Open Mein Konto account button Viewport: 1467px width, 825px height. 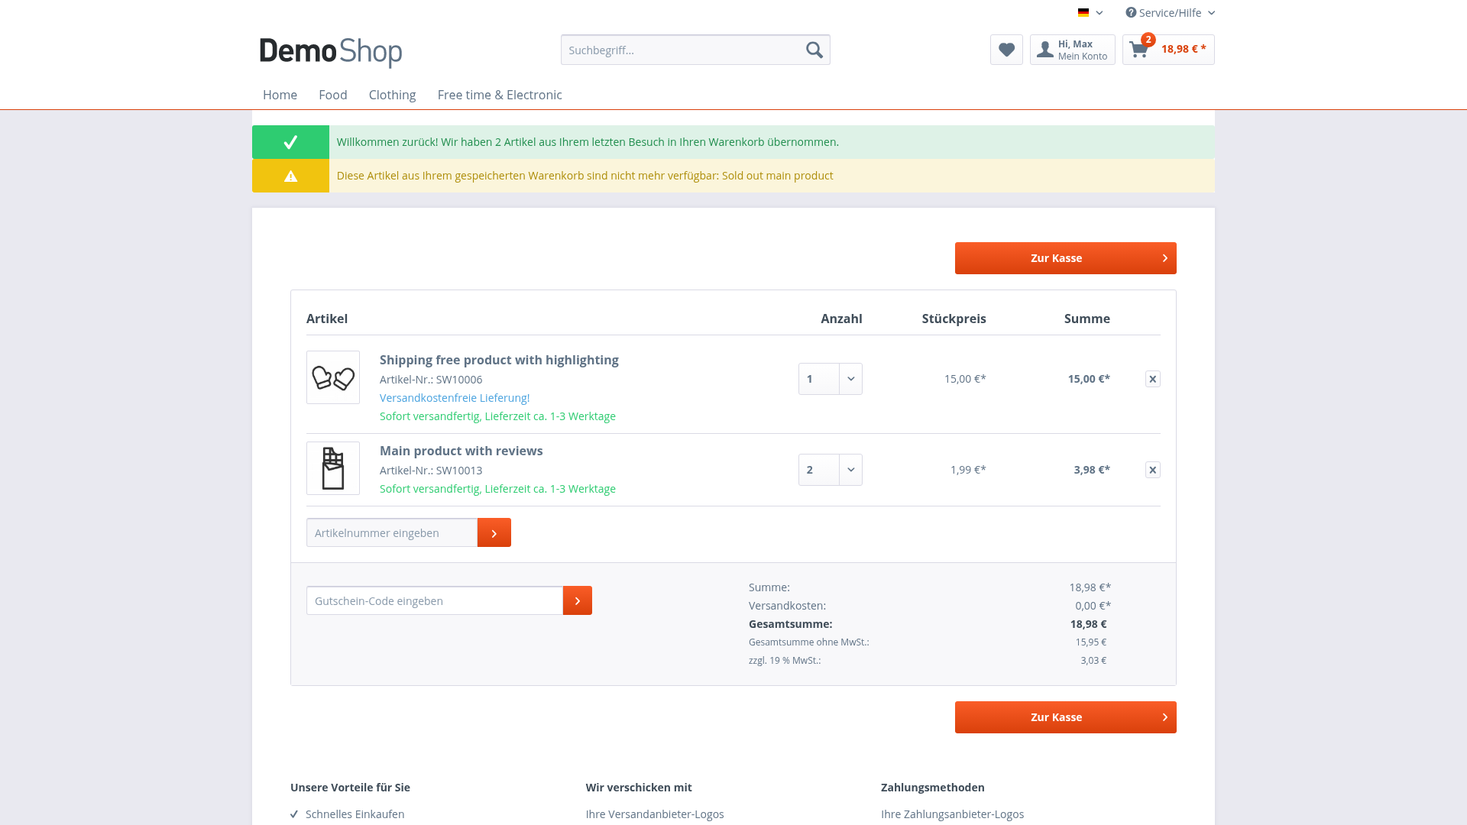click(x=1072, y=50)
